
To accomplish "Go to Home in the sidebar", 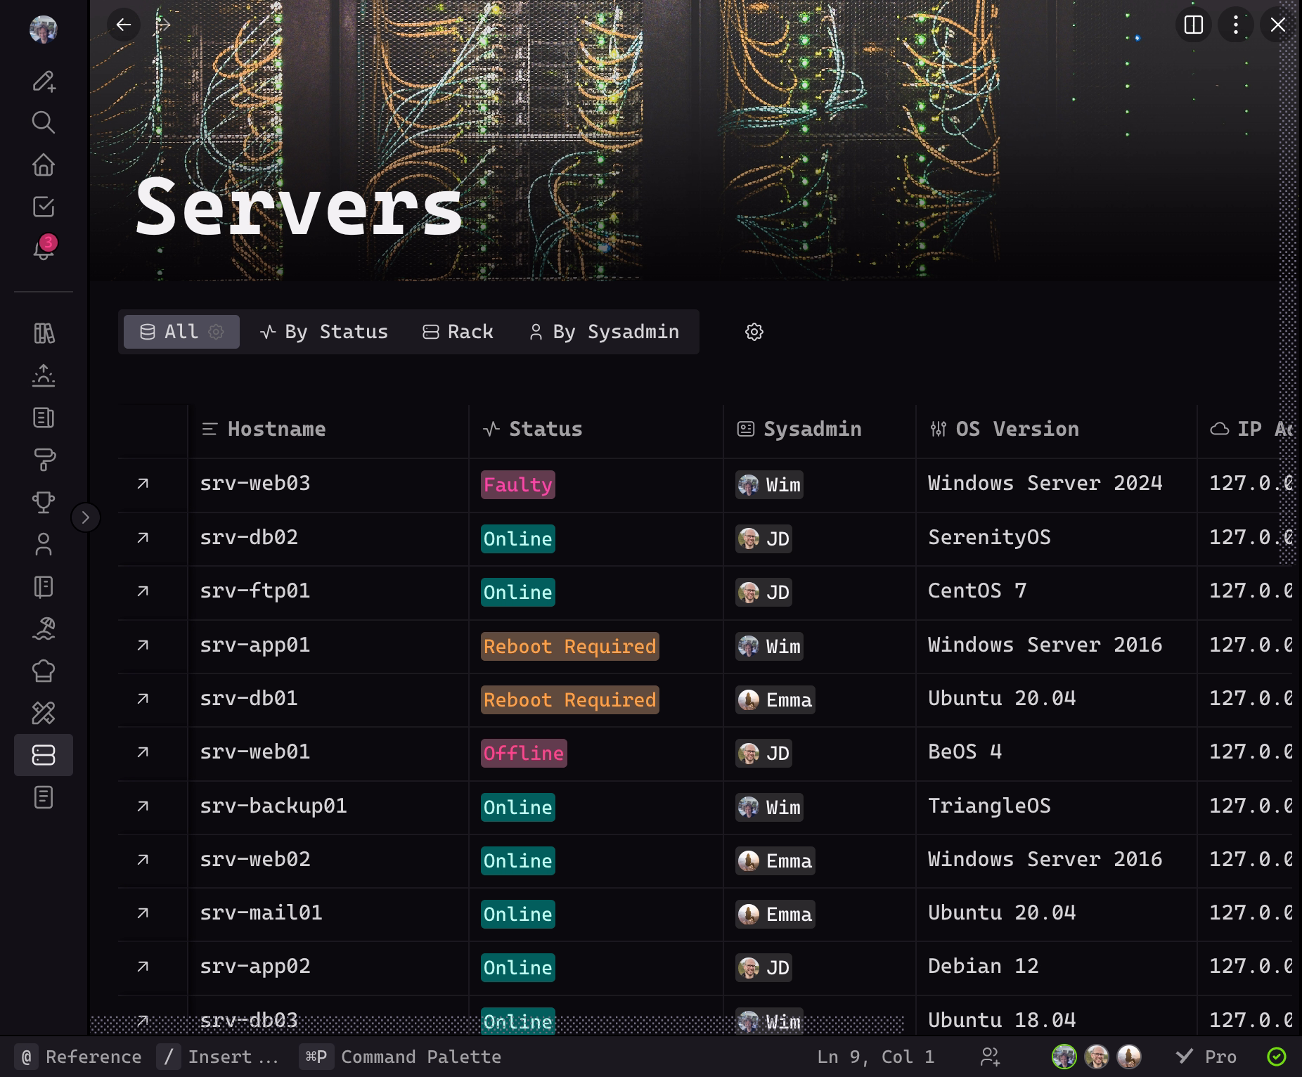I will pos(44,165).
